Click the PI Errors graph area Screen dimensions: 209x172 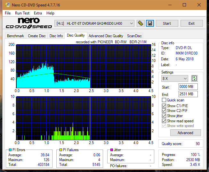84,66
